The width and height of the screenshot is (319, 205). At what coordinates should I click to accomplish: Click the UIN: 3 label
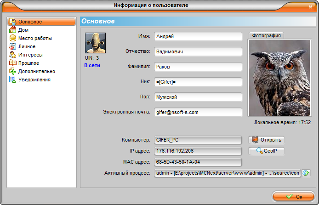pos(92,58)
